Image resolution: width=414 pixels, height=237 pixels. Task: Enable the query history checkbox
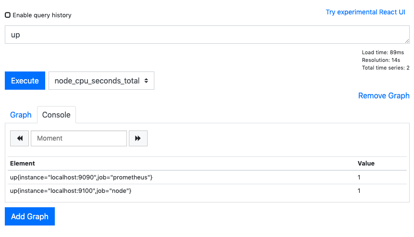(x=8, y=15)
